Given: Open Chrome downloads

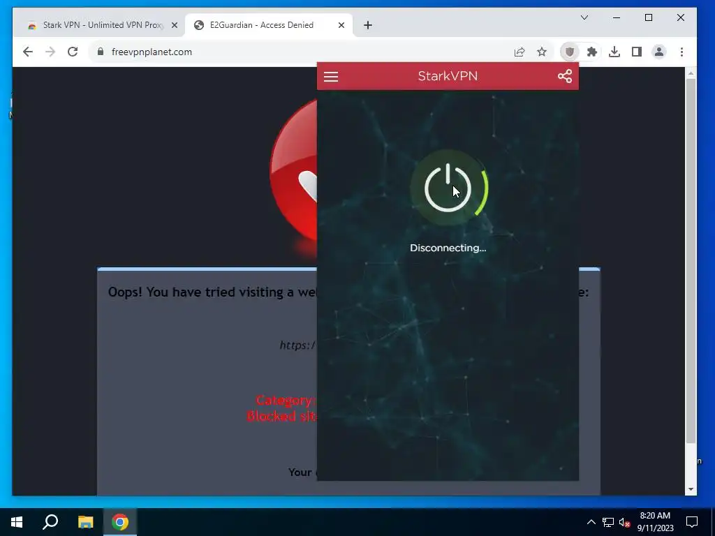Looking at the screenshot, I should point(614,52).
